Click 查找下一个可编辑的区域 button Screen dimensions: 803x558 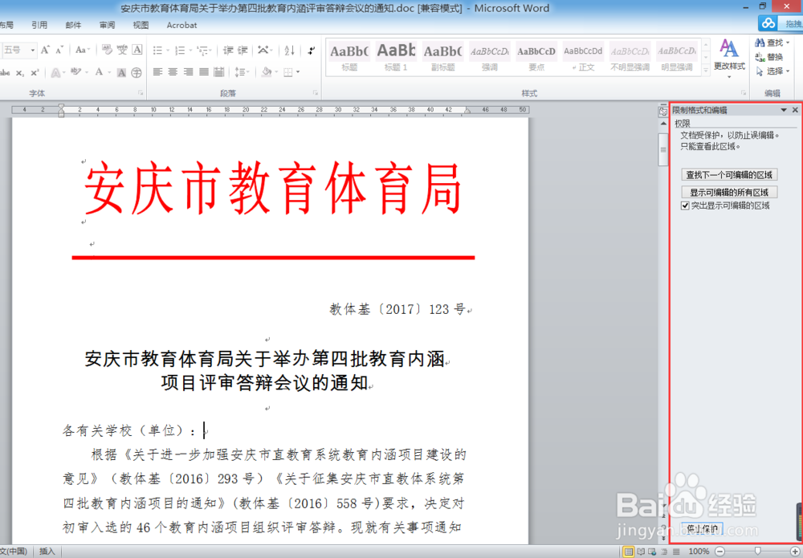(x=731, y=174)
